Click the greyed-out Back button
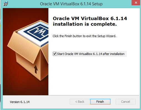The image size is (141, 110). pyautogui.click(x=80, y=102)
